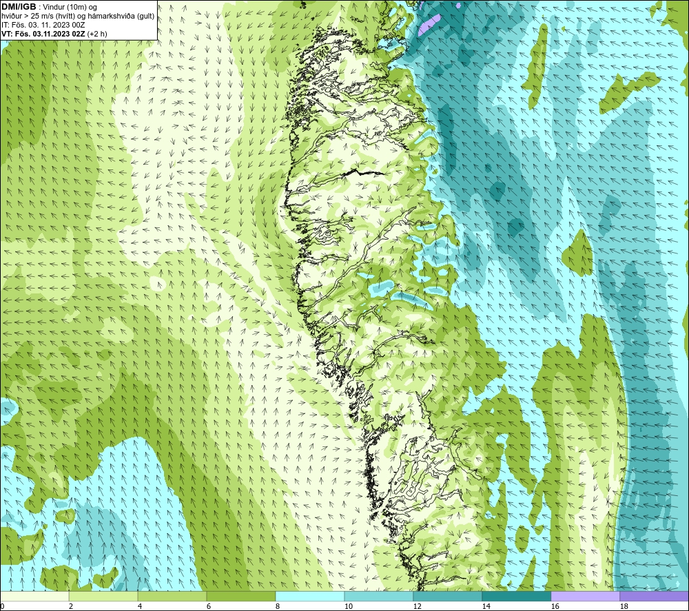Click the scale label '12'
The image size is (689, 611).
click(x=418, y=607)
